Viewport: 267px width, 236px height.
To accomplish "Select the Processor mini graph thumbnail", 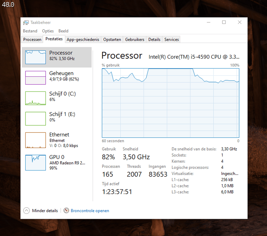I will point(35,57).
